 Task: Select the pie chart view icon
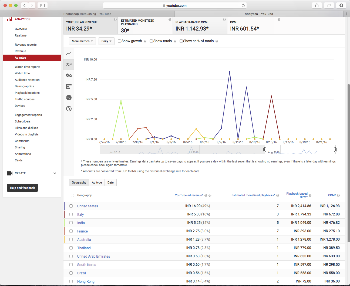[x=69, y=98]
